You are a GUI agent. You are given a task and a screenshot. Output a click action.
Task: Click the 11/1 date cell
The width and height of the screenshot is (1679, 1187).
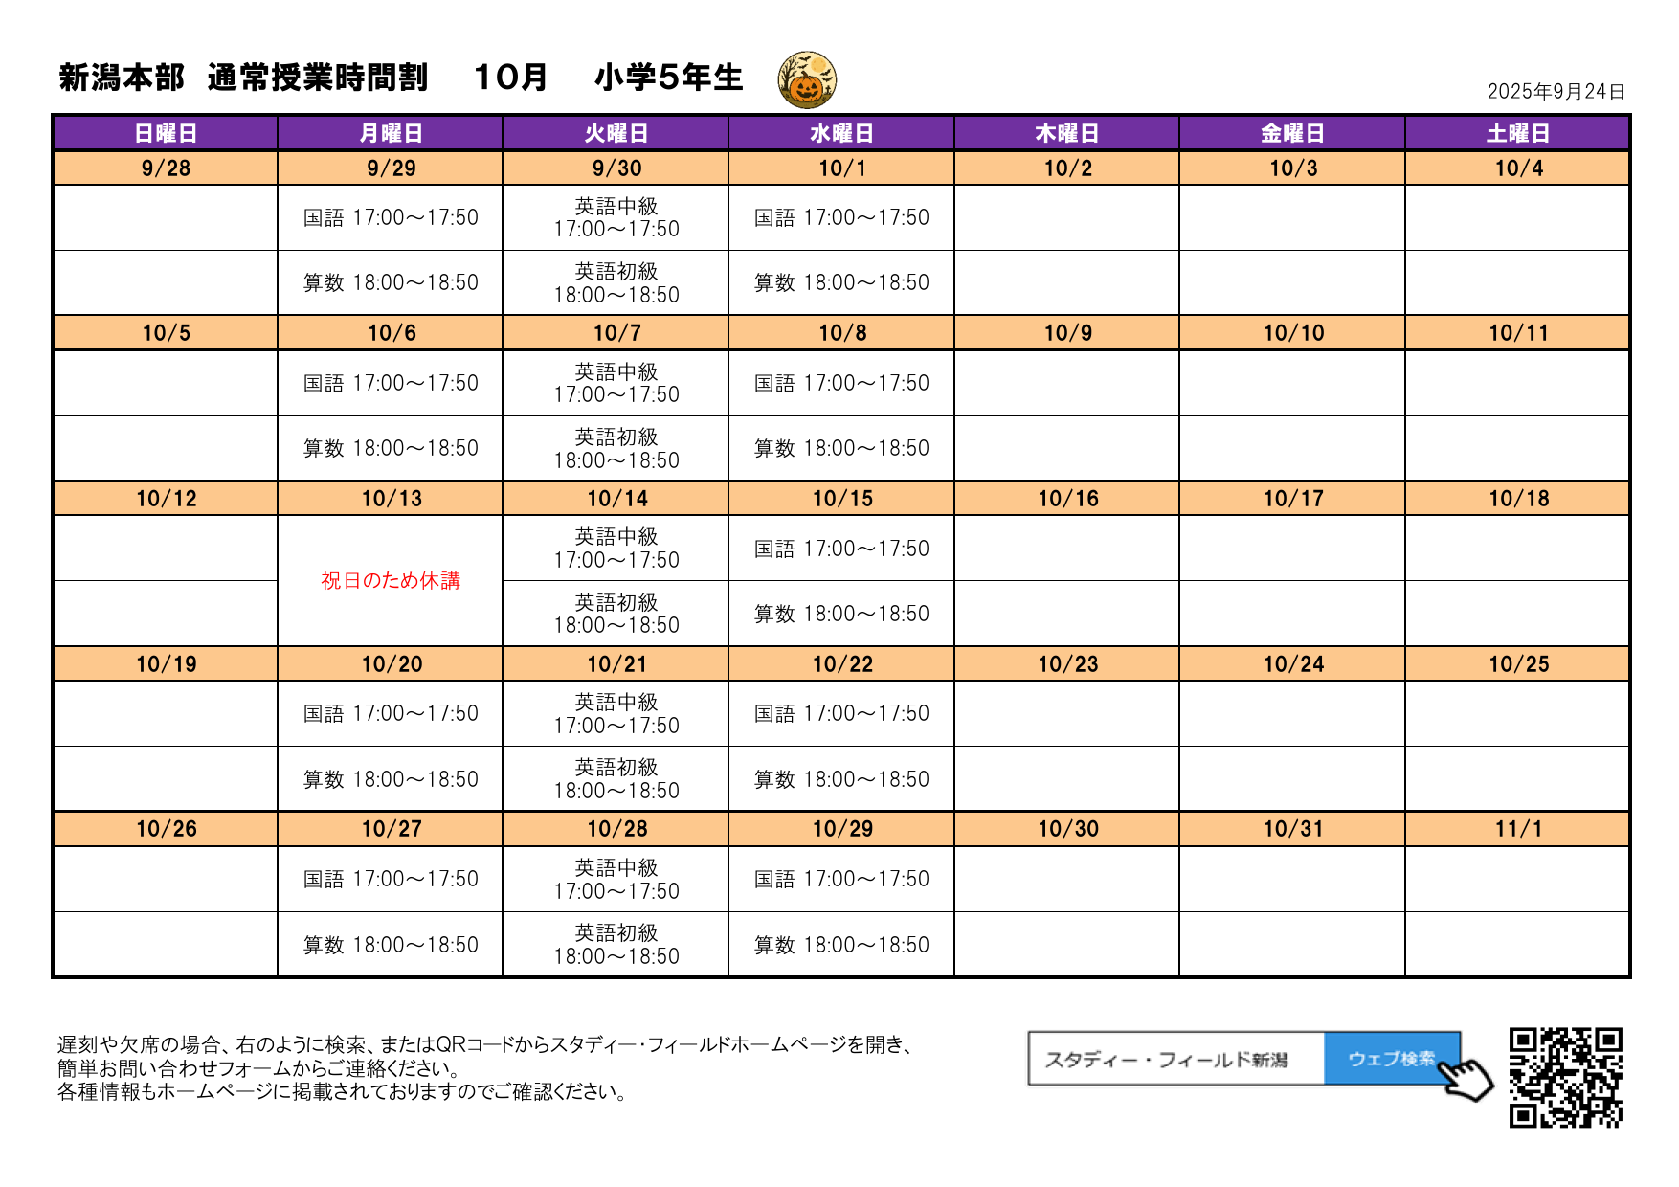click(x=1517, y=829)
